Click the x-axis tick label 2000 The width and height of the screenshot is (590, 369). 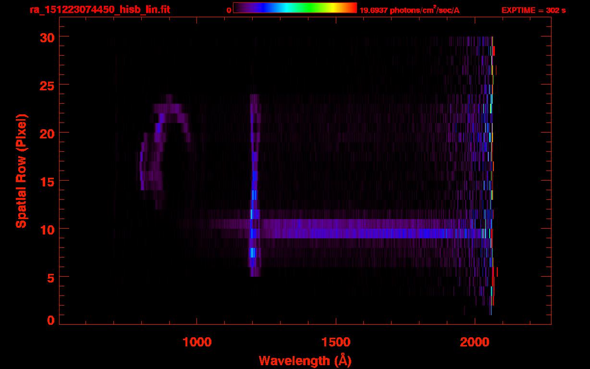click(x=474, y=341)
